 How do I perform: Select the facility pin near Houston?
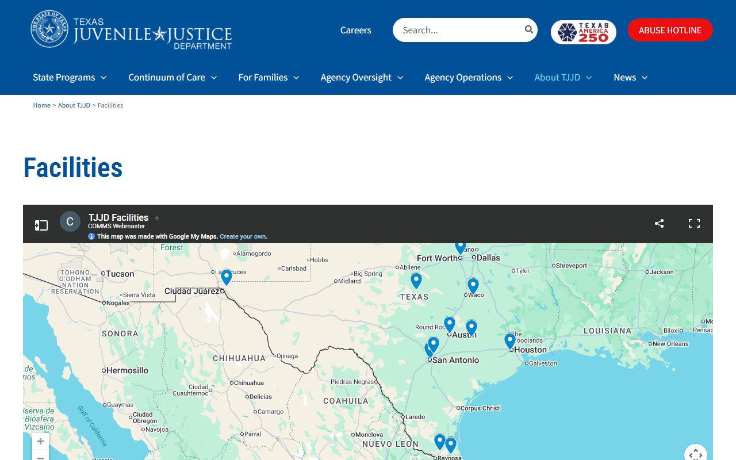(510, 341)
